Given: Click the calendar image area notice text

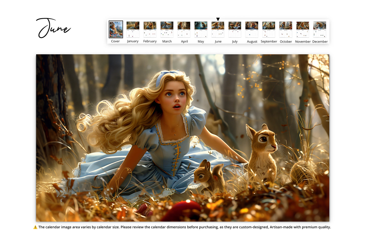Looking at the screenshot, I should [x=185, y=227].
